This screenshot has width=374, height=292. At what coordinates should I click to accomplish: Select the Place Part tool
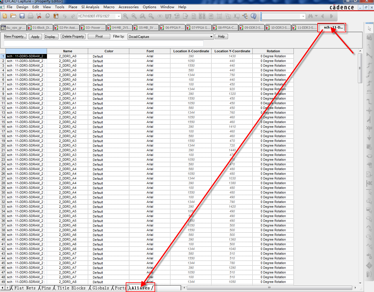[x=369, y=37]
